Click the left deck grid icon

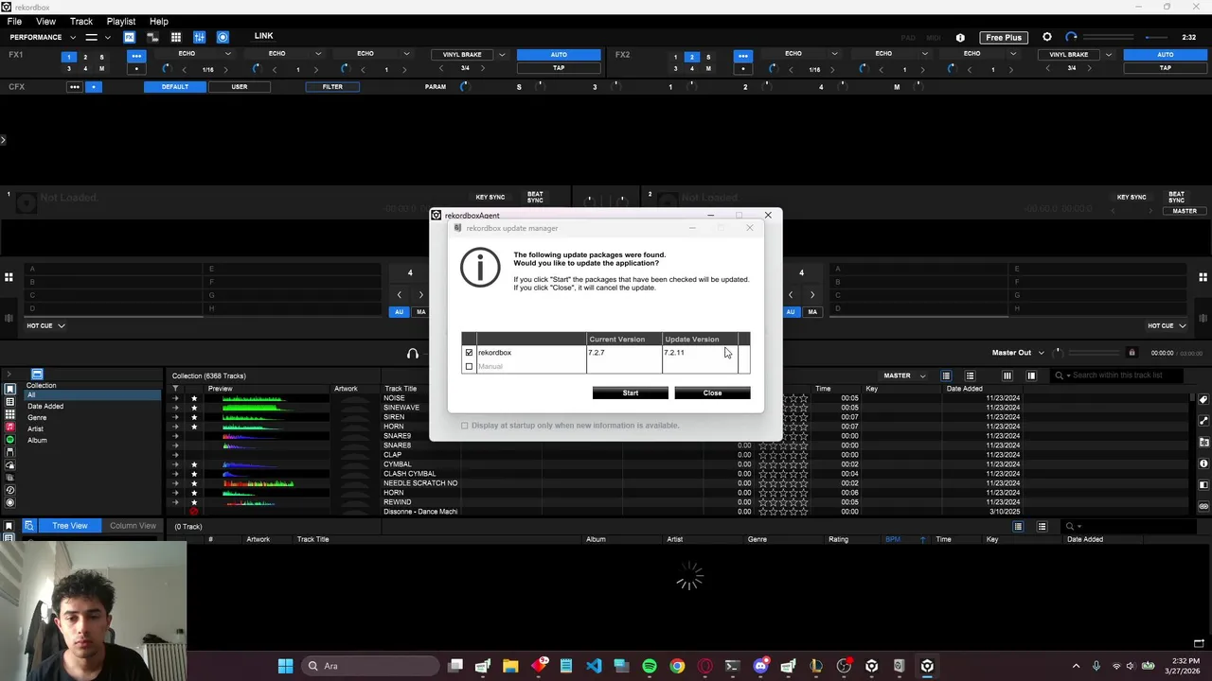coord(9,277)
